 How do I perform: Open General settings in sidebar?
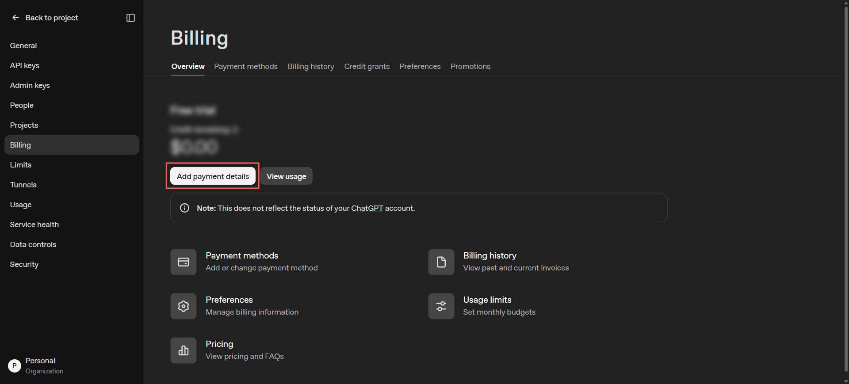[x=72, y=46]
